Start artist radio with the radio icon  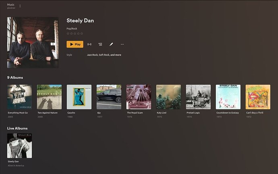coord(89,44)
